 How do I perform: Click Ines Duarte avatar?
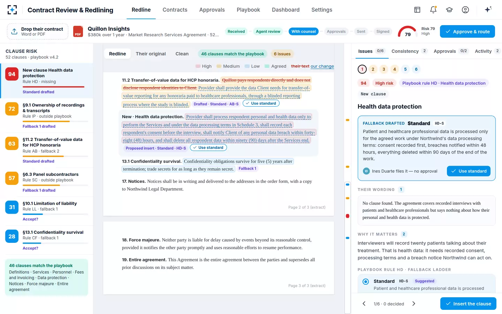tap(366, 171)
